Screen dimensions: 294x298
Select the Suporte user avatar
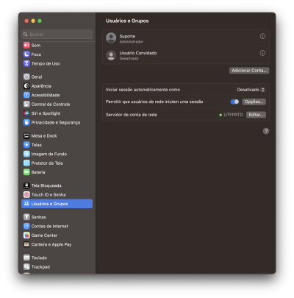pos(111,38)
